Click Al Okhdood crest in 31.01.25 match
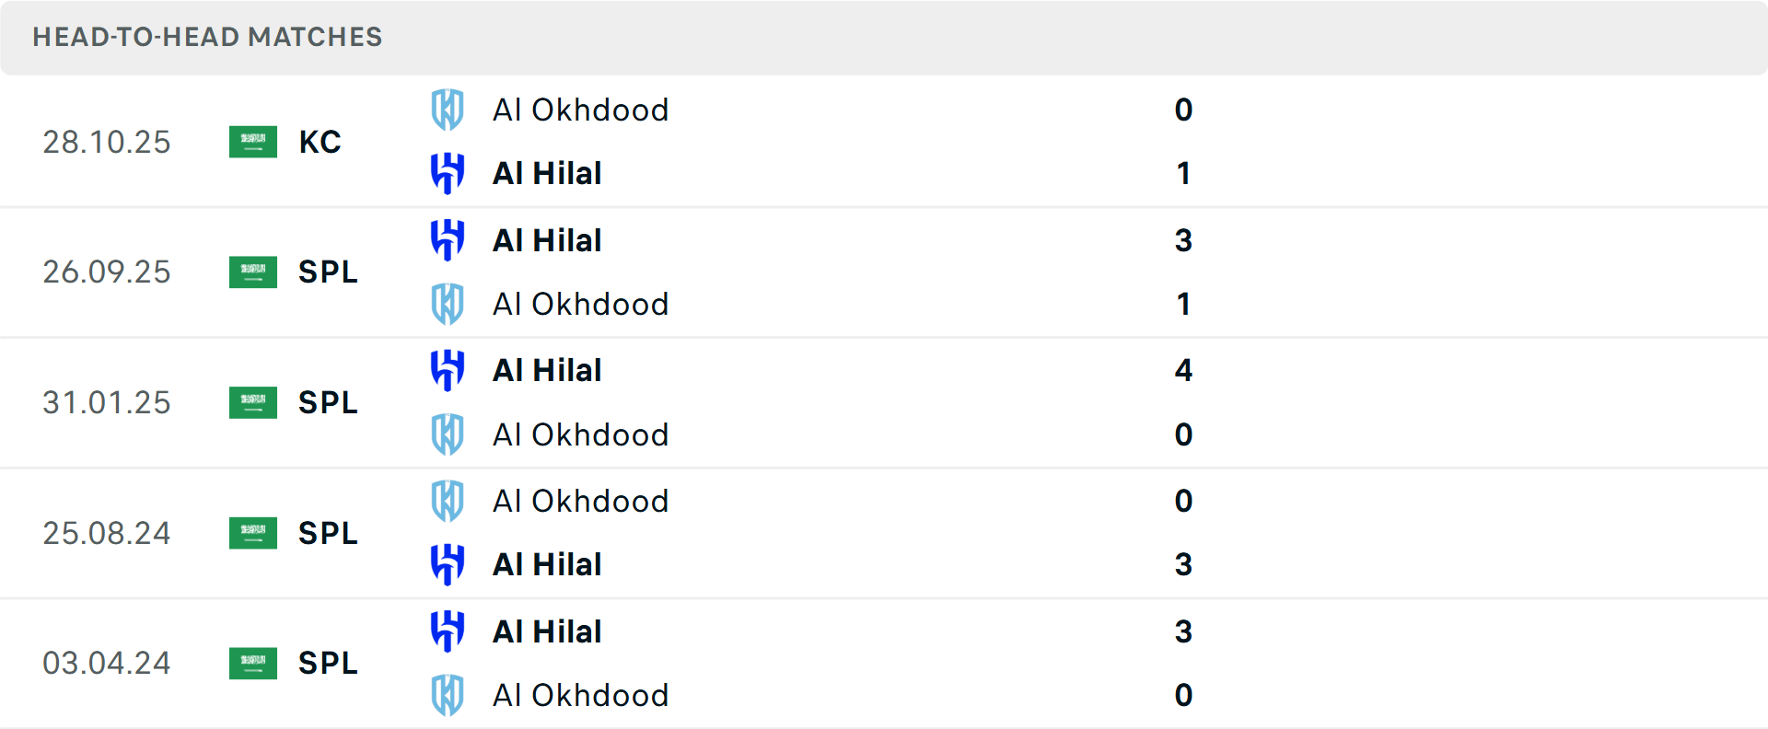 [448, 434]
